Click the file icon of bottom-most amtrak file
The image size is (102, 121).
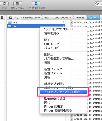pyautogui.click(x=71, y=119)
